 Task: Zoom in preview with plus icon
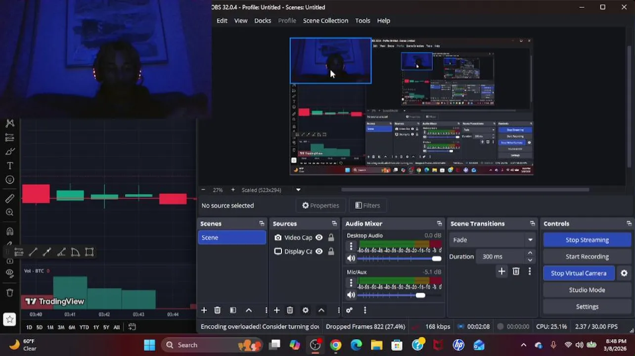(x=233, y=190)
